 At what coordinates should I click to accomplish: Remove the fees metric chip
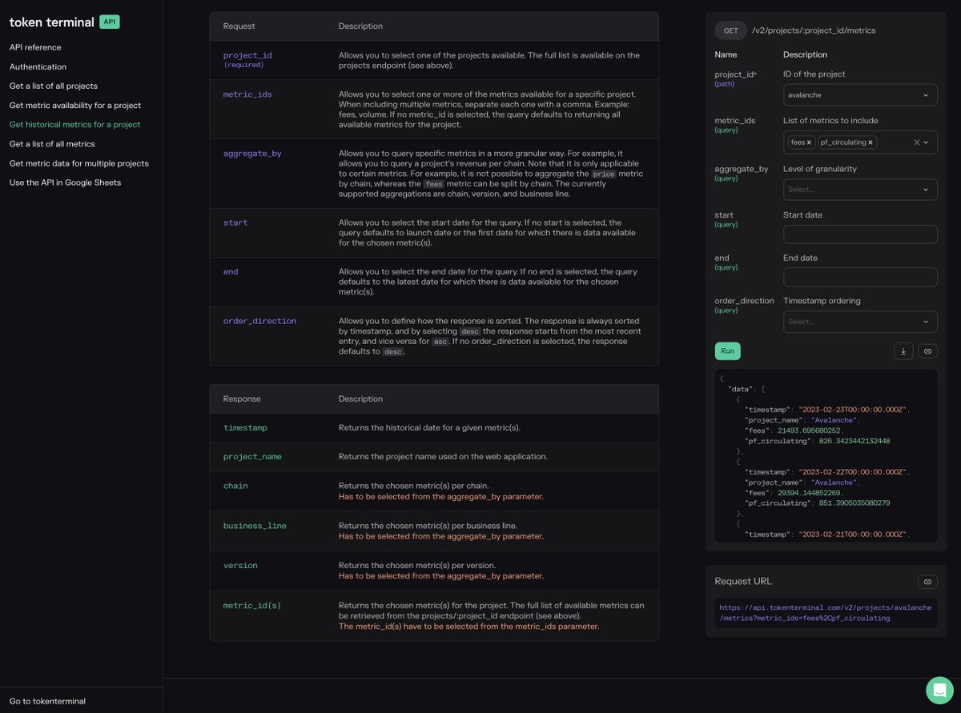tap(808, 142)
